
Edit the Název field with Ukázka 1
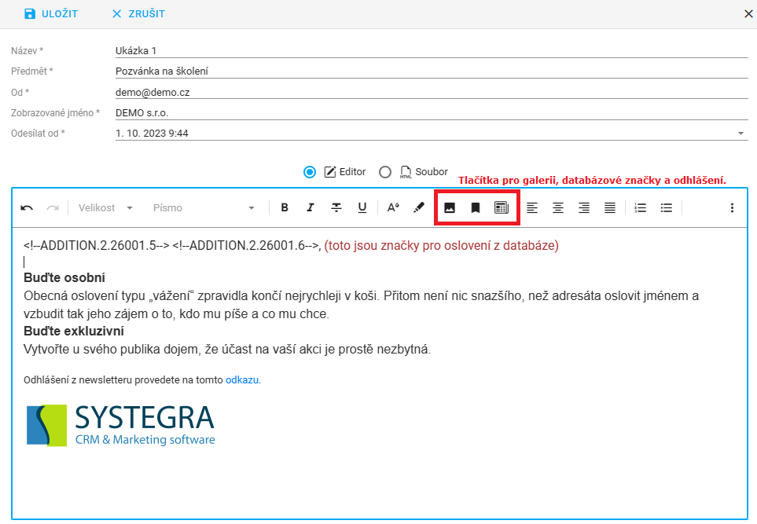point(432,50)
